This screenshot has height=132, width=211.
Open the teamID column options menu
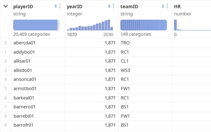pos(167,6)
